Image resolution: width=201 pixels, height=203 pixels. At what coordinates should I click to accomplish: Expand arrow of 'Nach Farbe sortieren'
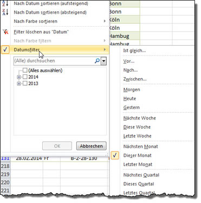(105, 21)
